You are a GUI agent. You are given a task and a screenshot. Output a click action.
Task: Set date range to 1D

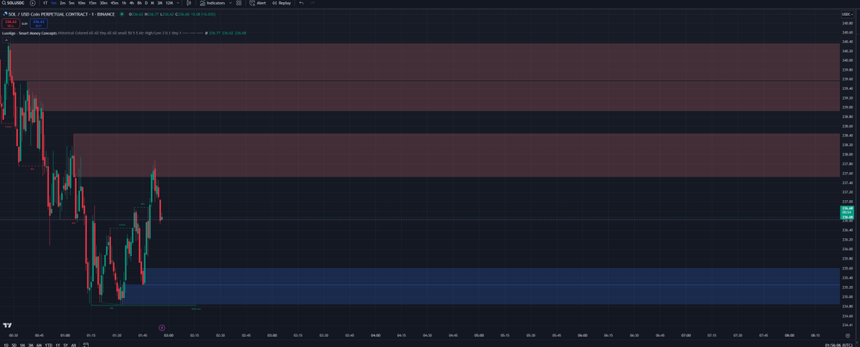(x=6, y=345)
